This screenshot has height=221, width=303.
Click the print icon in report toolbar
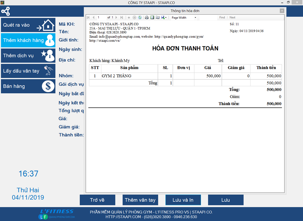click(147, 18)
